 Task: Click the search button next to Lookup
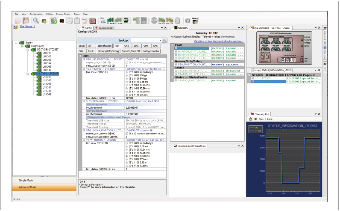point(164,39)
